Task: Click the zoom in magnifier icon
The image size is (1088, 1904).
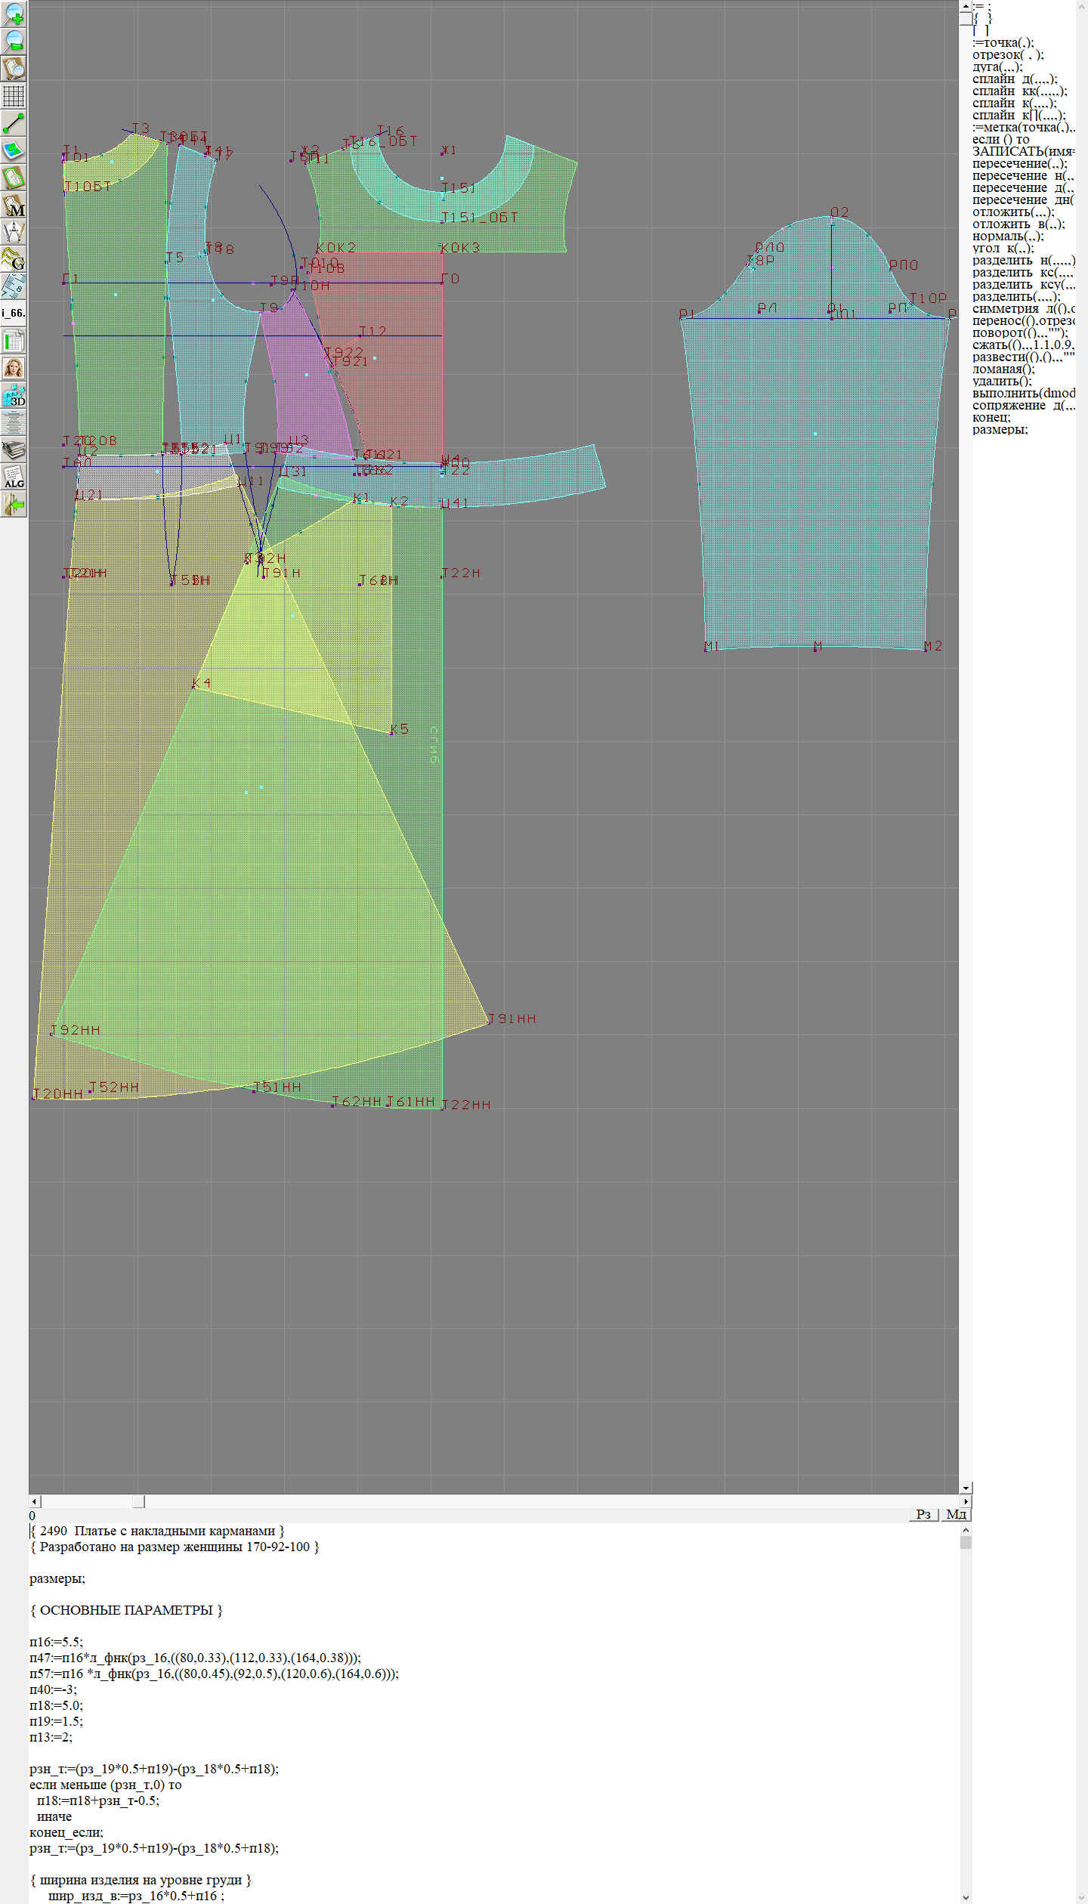Action: pyautogui.click(x=14, y=14)
